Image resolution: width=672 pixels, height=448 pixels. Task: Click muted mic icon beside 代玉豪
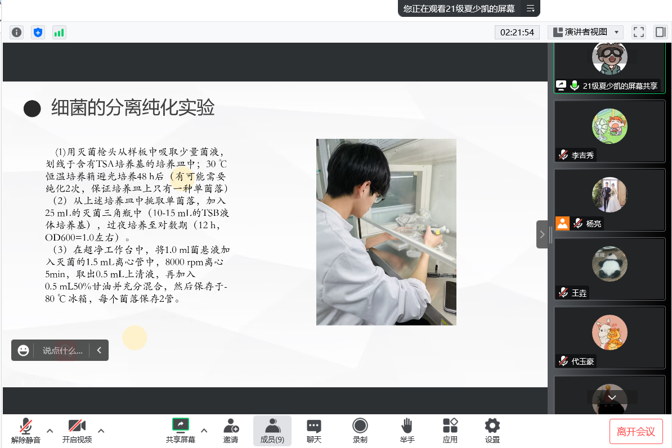pos(563,361)
